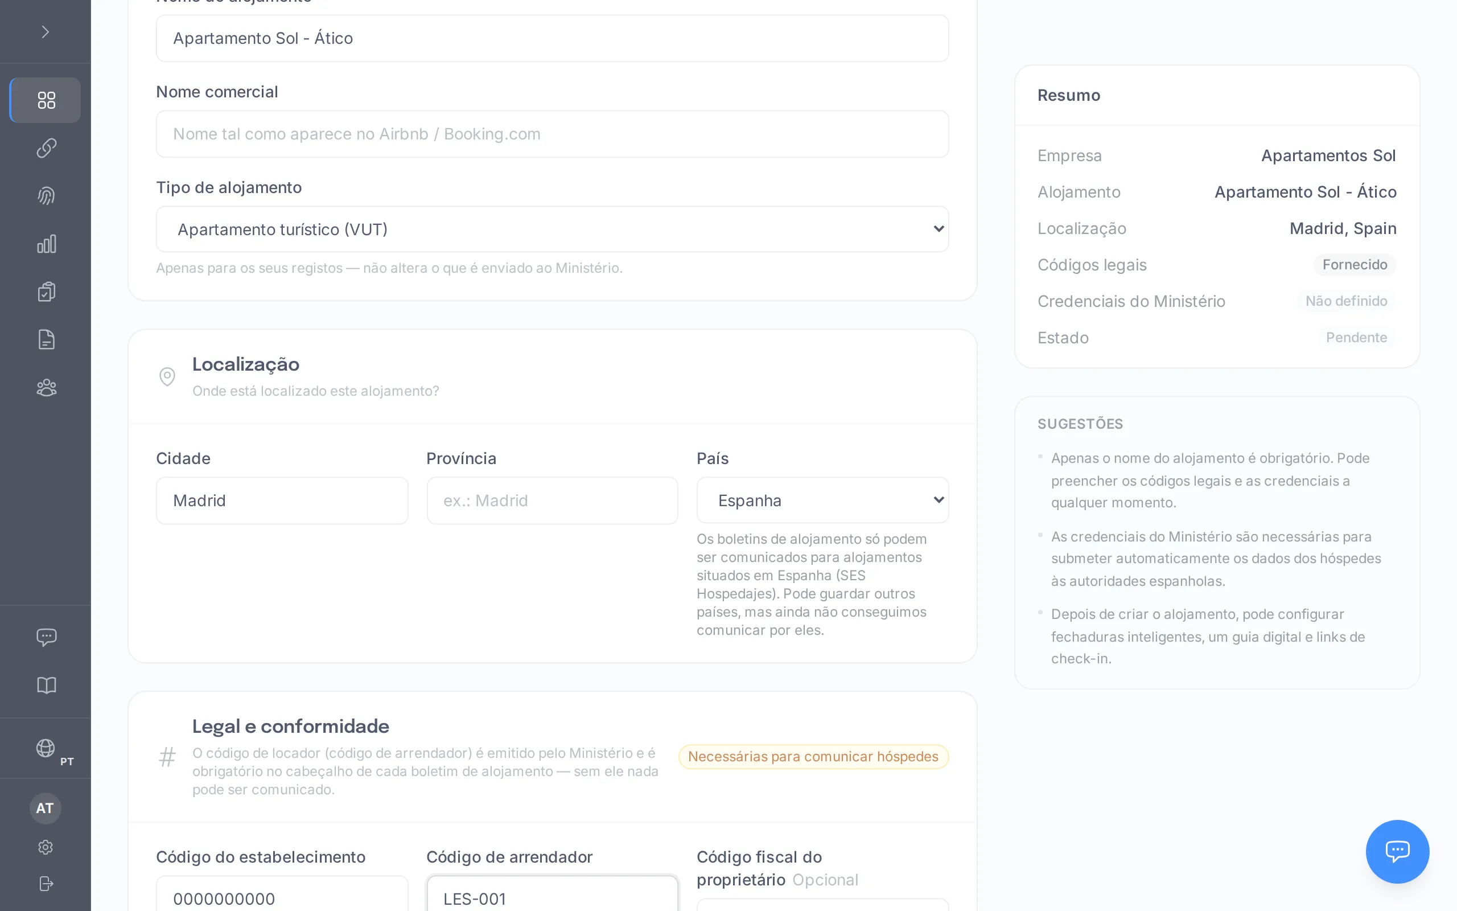Click the 'Necessárias para comunicar hóspedes' badge

tap(813, 757)
